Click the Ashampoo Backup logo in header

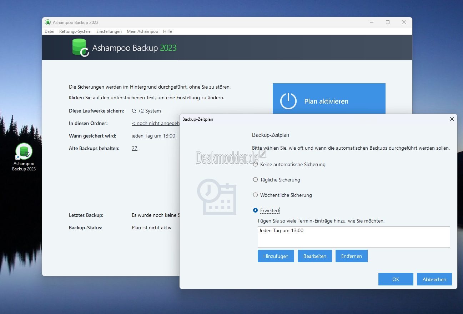click(x=80, y=48)
